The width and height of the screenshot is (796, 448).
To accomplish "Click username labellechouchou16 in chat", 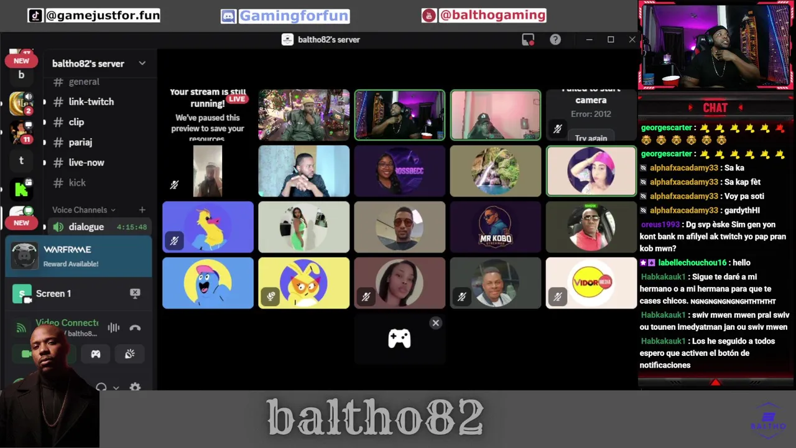I will 692,263.
